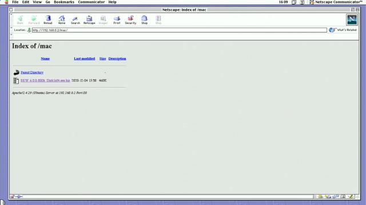Click the Netscape N logo throbber
Viewport: 366px width, 205px height.
click(x=352, y=20)
